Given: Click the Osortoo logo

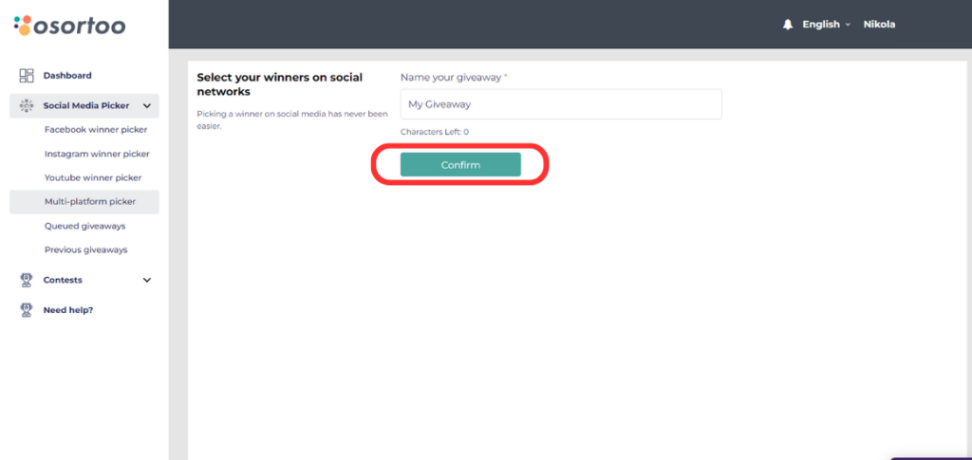Looking at the screenshot, I should [x=69, y=26].
